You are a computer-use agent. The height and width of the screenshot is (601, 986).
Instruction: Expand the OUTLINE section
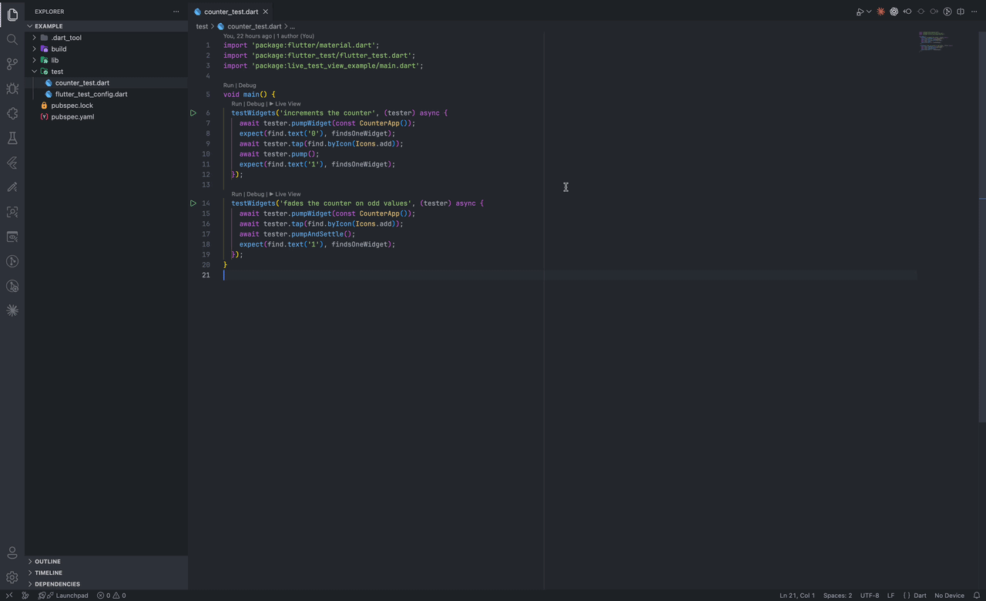(x=108, y=562)
